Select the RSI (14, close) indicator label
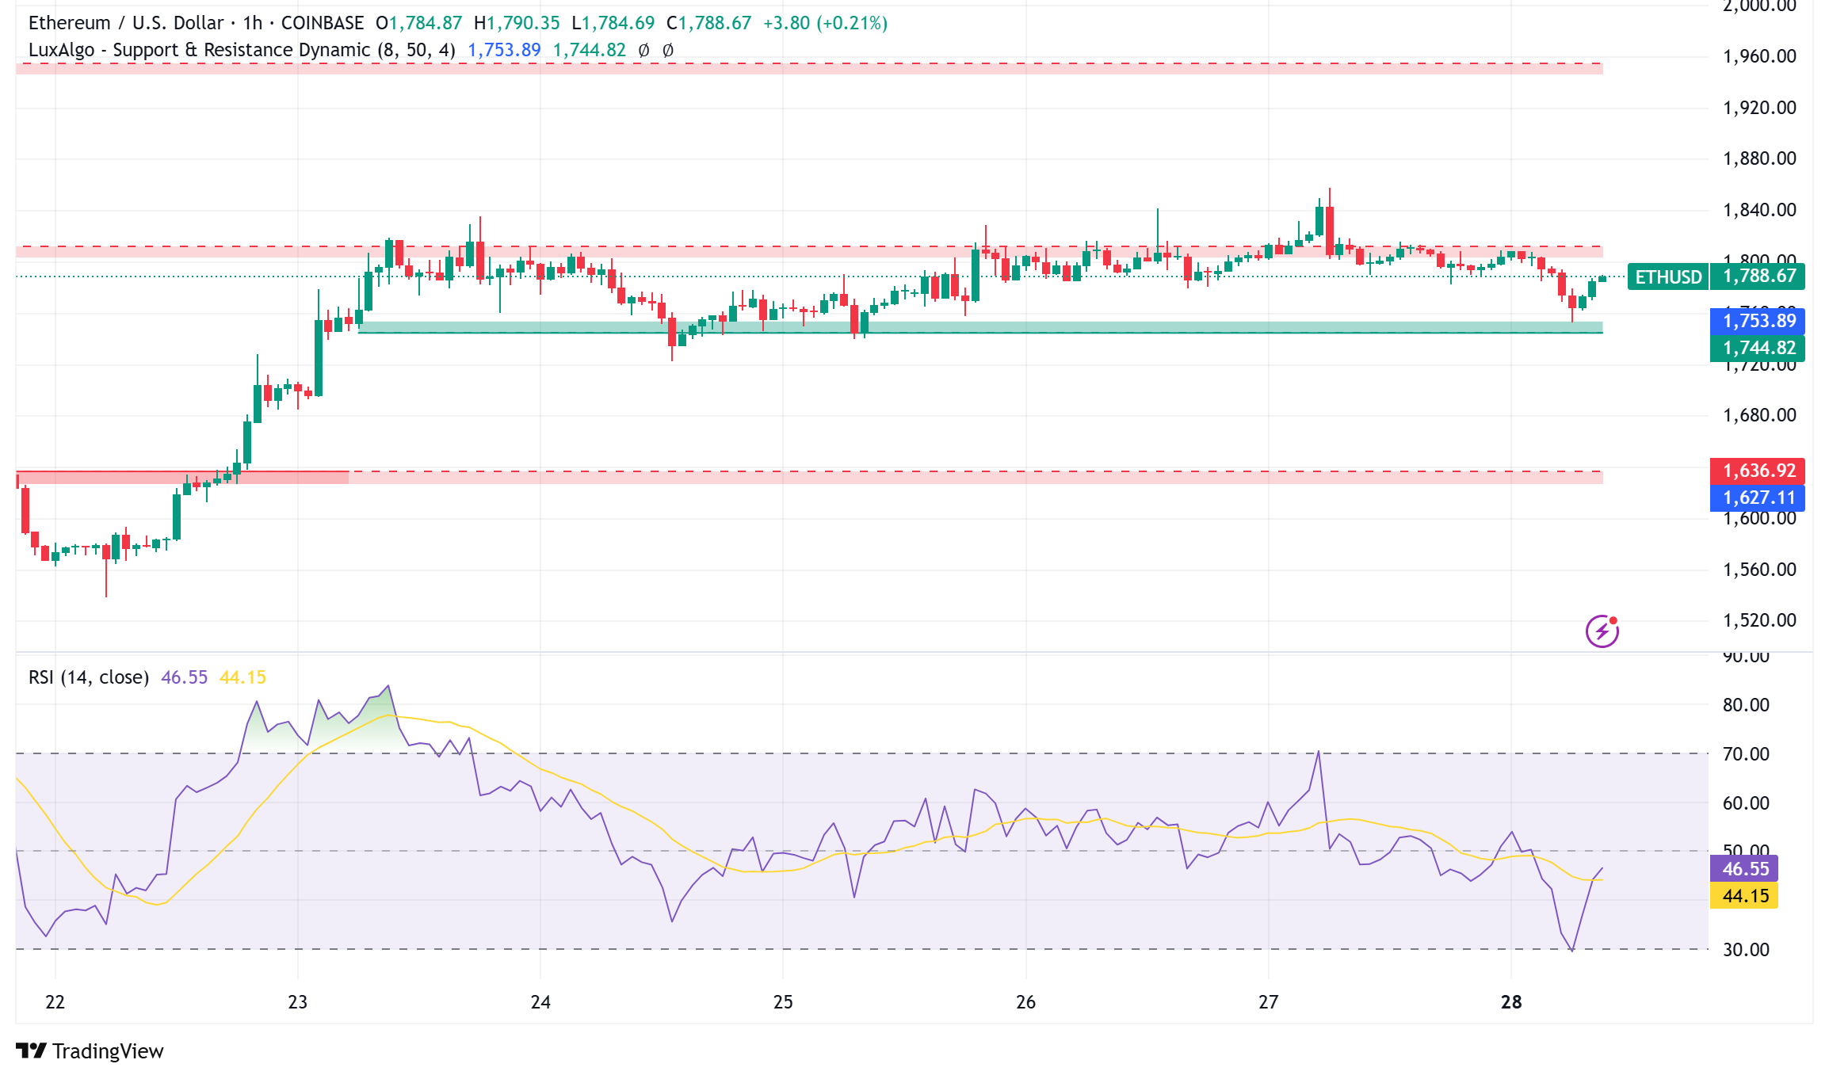The width and height of the screenshot is (1829, 1079). click(89, 677)
